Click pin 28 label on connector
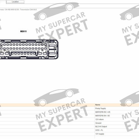139x139 pixels. pos(5,50)
